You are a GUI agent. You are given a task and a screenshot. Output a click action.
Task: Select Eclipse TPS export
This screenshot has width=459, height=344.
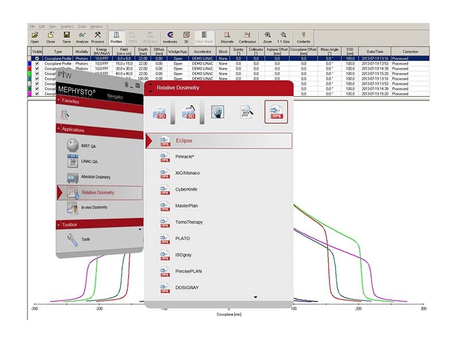click(x=219, y=140)
